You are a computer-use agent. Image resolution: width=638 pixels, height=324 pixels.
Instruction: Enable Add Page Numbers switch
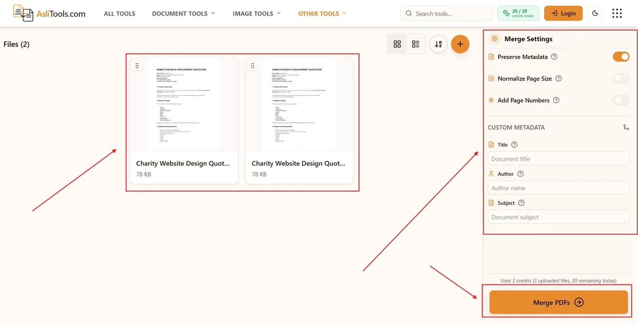[621, 100]
